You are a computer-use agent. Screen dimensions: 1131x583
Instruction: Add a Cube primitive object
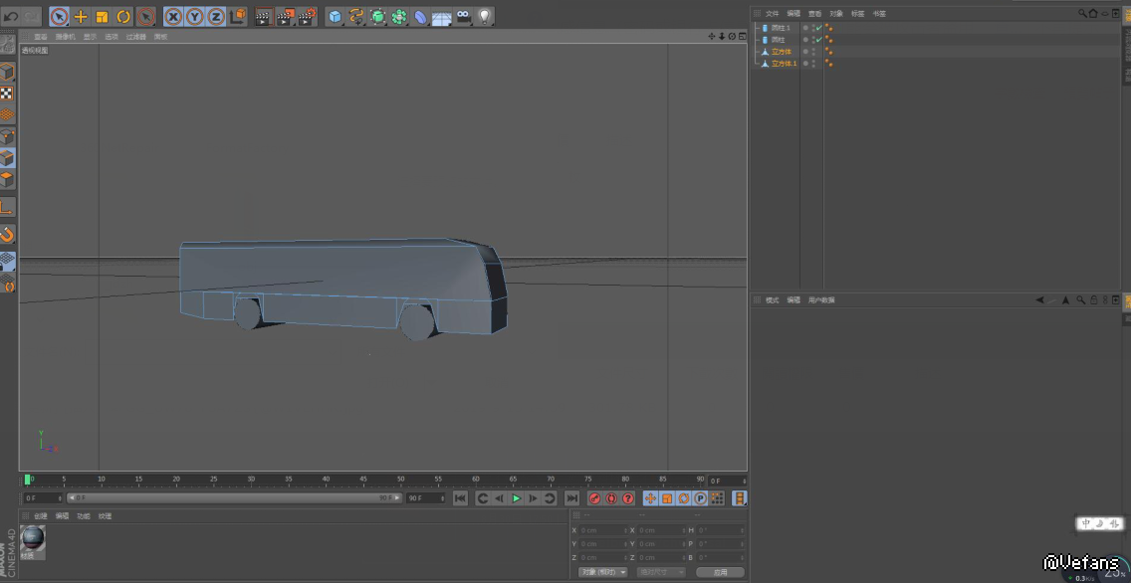point(335,16)
